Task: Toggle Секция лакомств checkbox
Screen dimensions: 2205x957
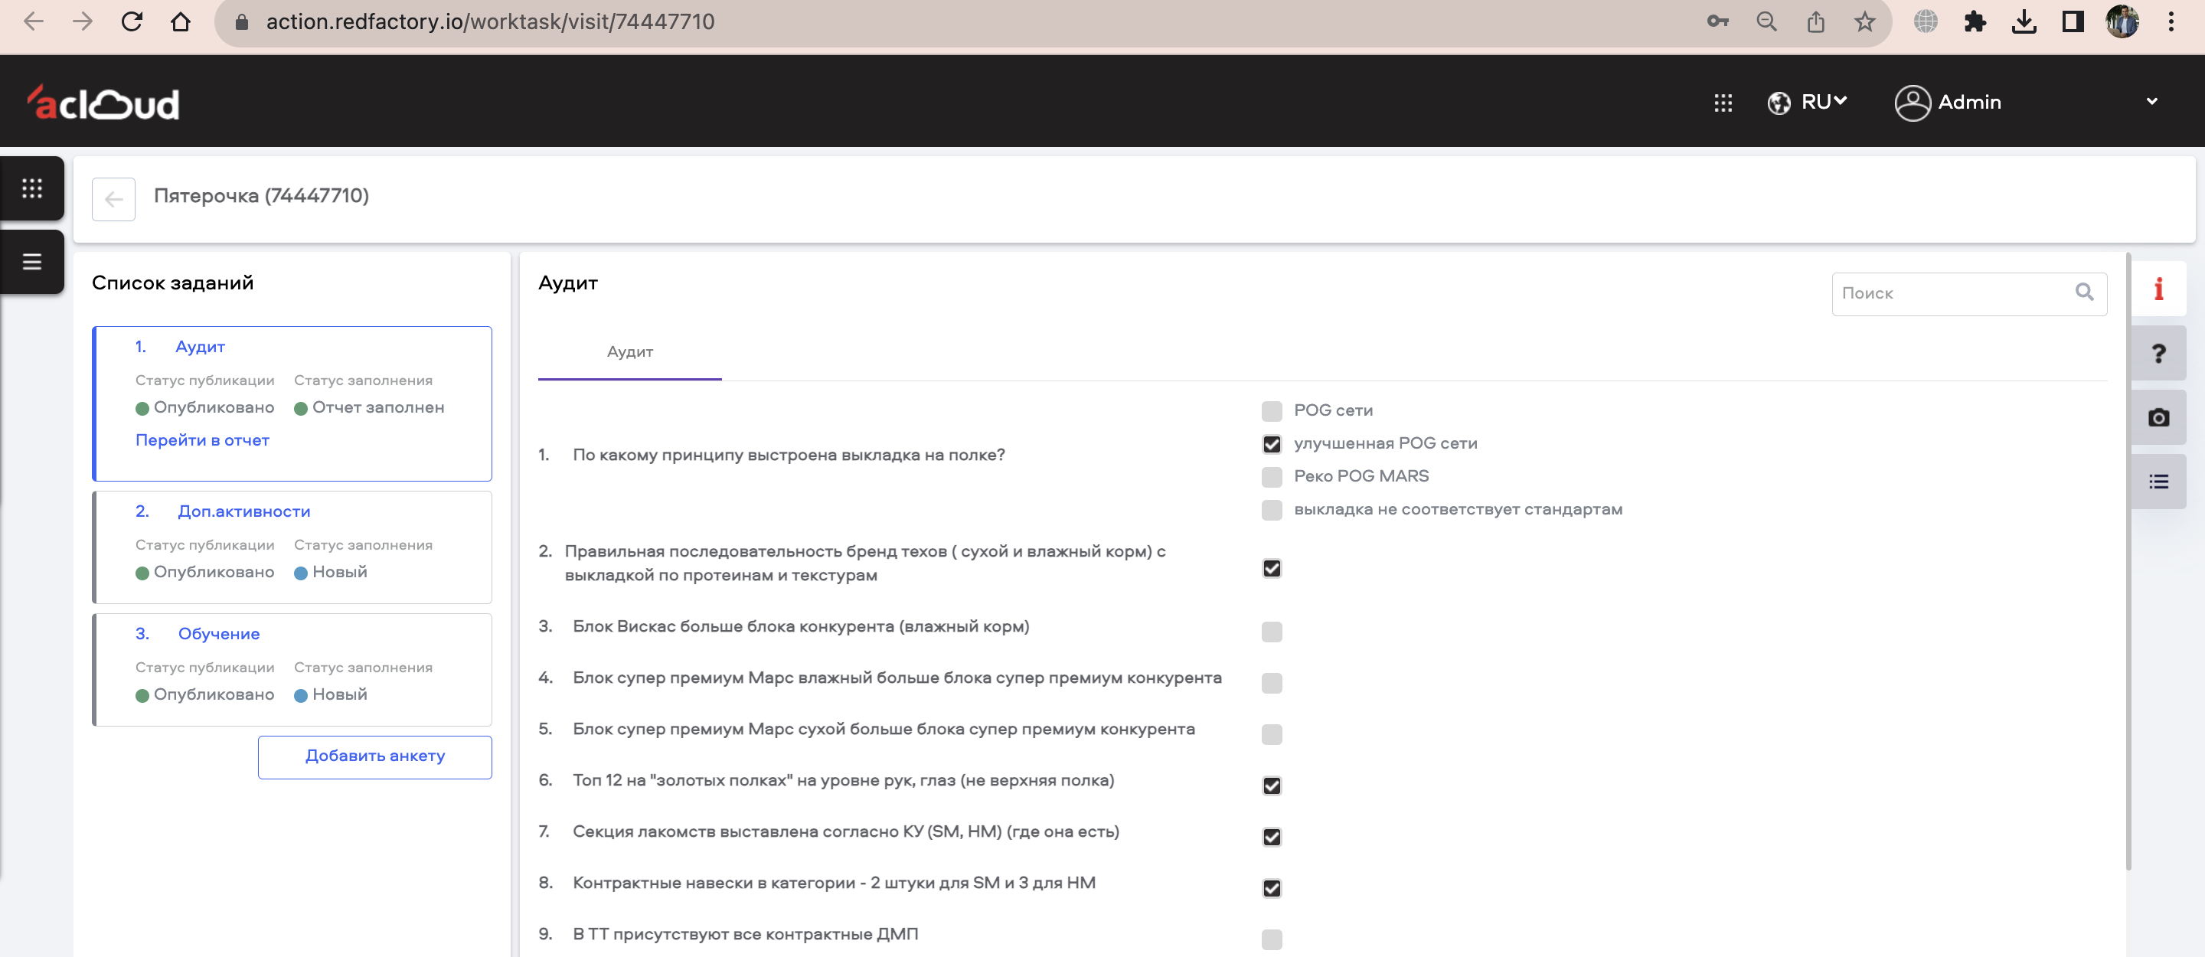Action: tap(1271, 837)
